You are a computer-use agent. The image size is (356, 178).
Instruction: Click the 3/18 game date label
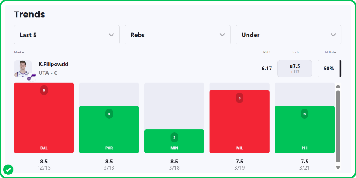(x=174, y=168)
